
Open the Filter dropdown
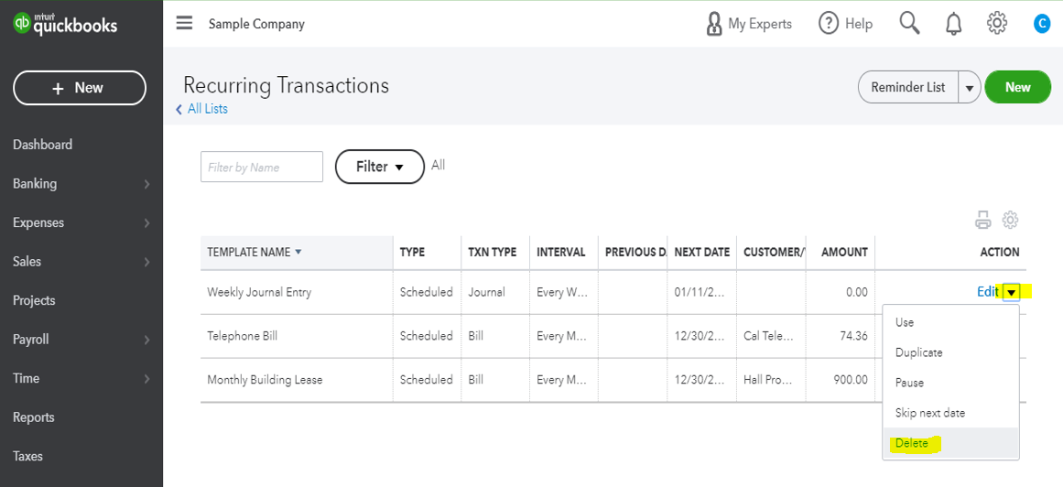pos(379,167)
